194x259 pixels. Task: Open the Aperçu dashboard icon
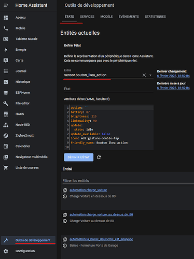pyautogui.click(x=6, y=18)
